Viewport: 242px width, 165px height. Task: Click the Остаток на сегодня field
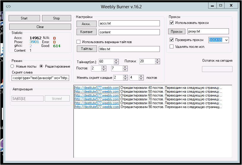click(217, 69)
